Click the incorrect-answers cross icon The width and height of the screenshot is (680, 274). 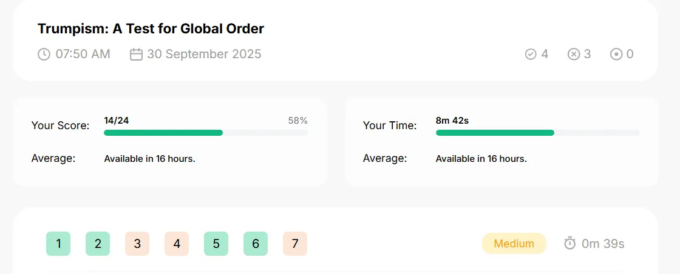coord(574,54)
